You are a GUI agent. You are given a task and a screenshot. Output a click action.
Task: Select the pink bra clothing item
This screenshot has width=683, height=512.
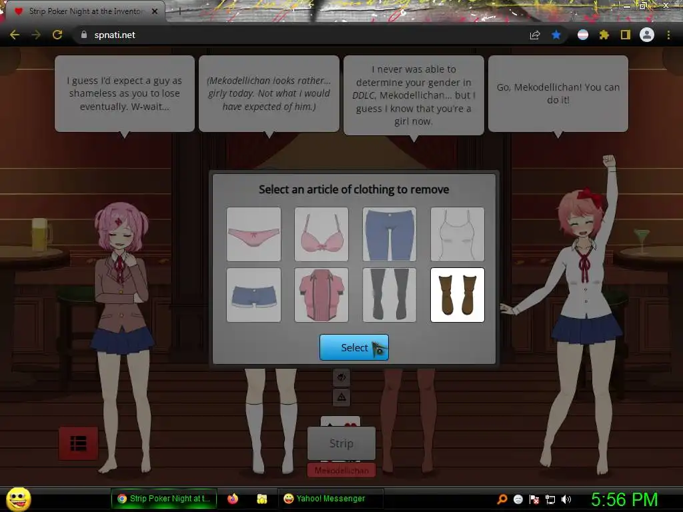[321, 234]
